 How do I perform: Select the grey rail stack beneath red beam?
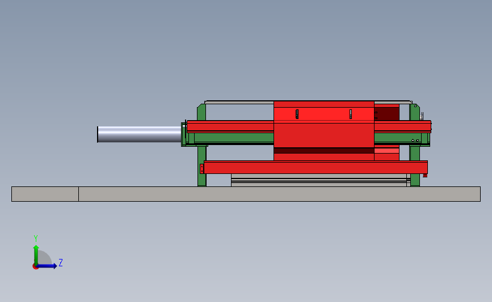click(x=321, y=180)
